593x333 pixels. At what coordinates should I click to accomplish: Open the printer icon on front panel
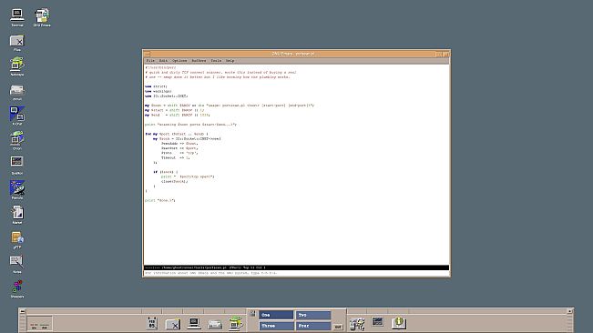(214, 324)
